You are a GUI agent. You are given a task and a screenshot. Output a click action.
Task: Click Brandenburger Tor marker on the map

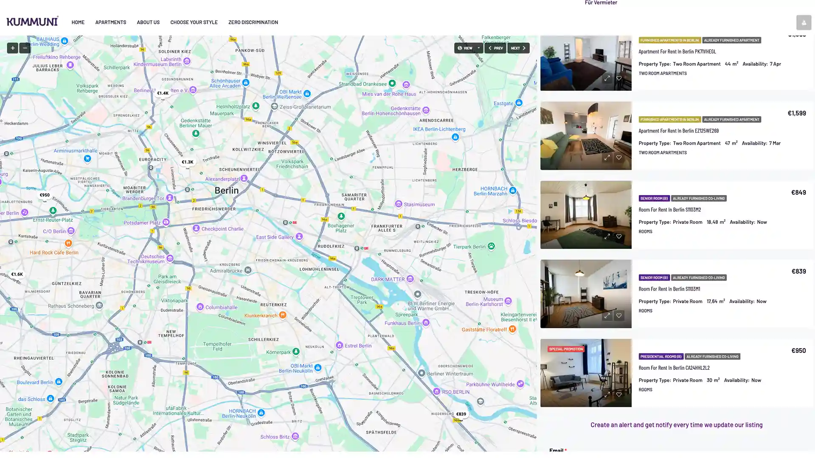pyautogui.click(x=169, y=198)
